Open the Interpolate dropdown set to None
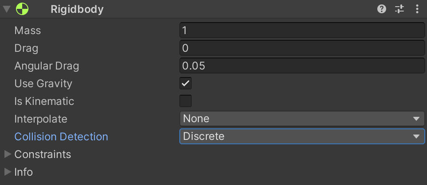Screen dimensions: 427x185 (x=302, y=119)
